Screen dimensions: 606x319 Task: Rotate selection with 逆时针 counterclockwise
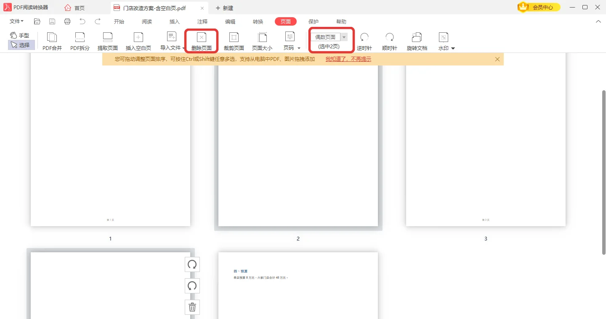click(x=364, y=42)
